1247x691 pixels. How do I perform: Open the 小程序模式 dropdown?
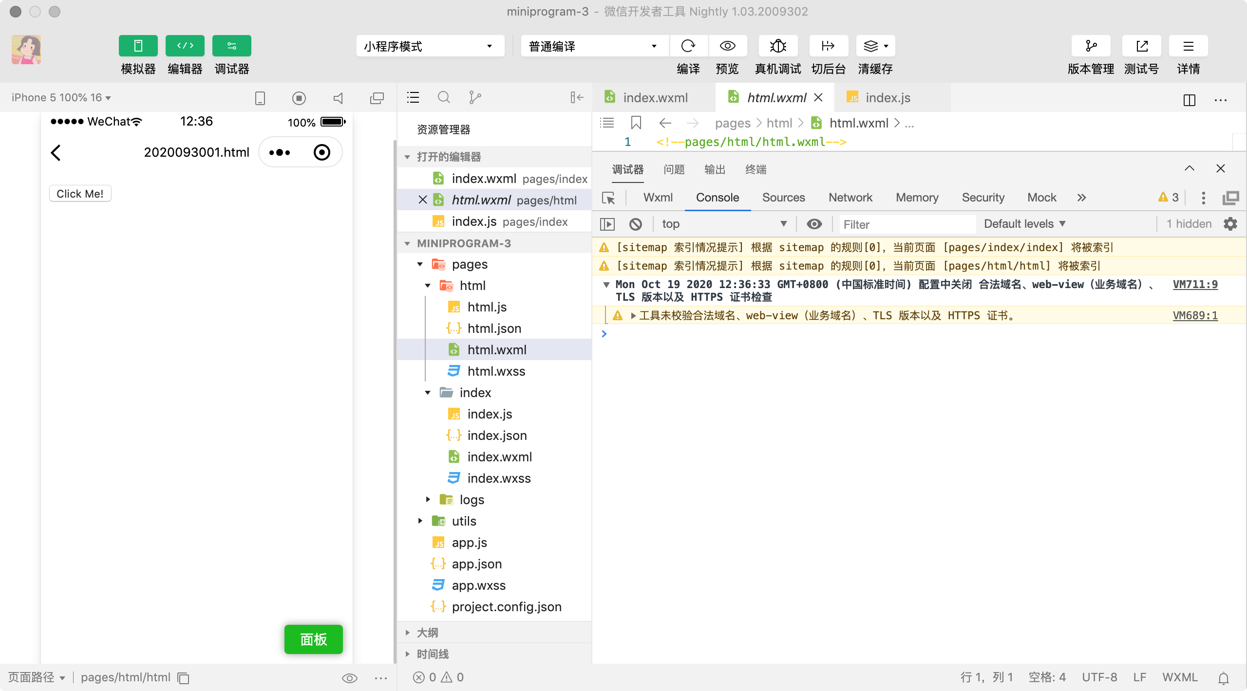[x=430, y=46]
